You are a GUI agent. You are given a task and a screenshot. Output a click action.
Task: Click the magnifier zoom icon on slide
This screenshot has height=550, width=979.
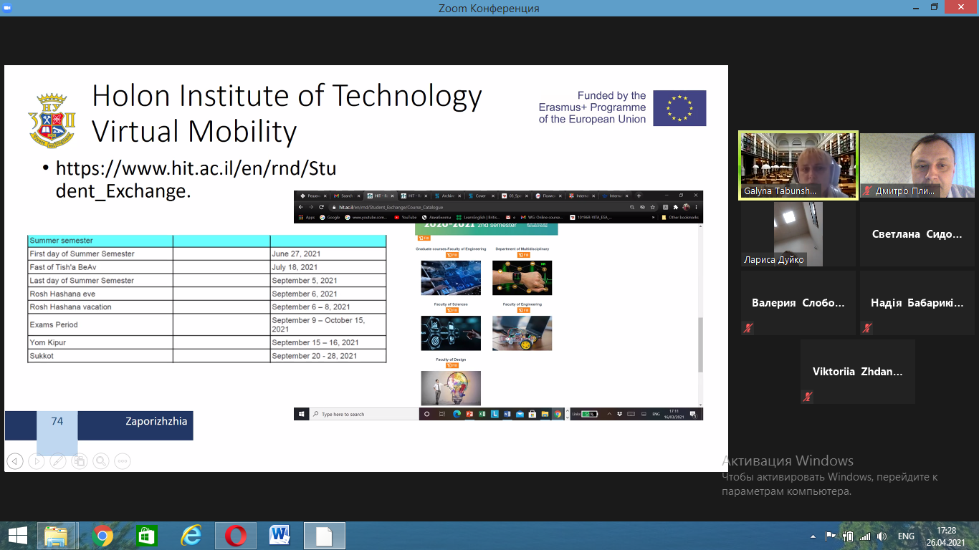[x=100, y=461]
